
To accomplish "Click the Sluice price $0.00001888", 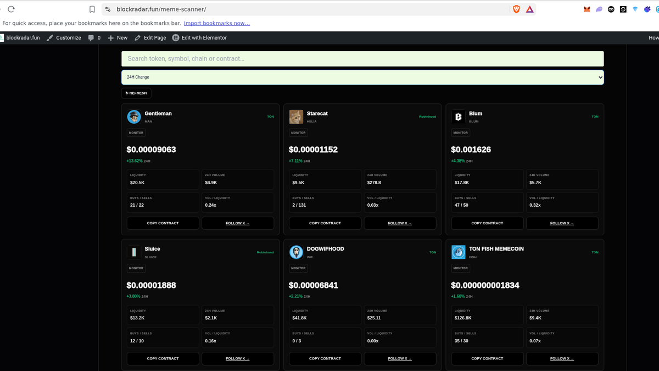I will pyautogui.click(x=151, y=285).
